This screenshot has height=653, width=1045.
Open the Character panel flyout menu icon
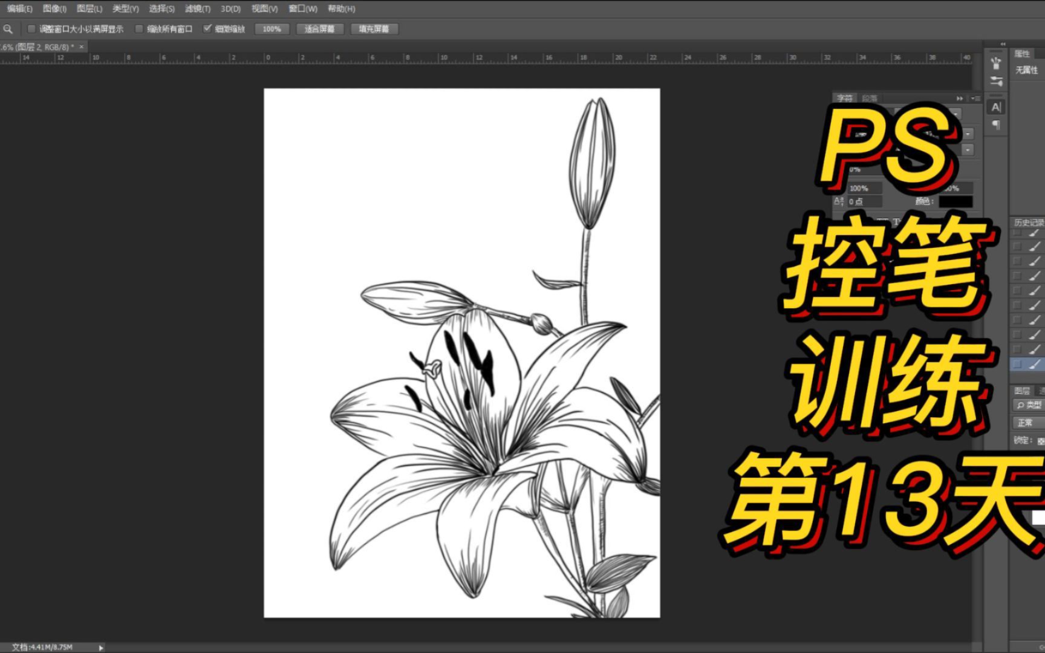(976, 98)
